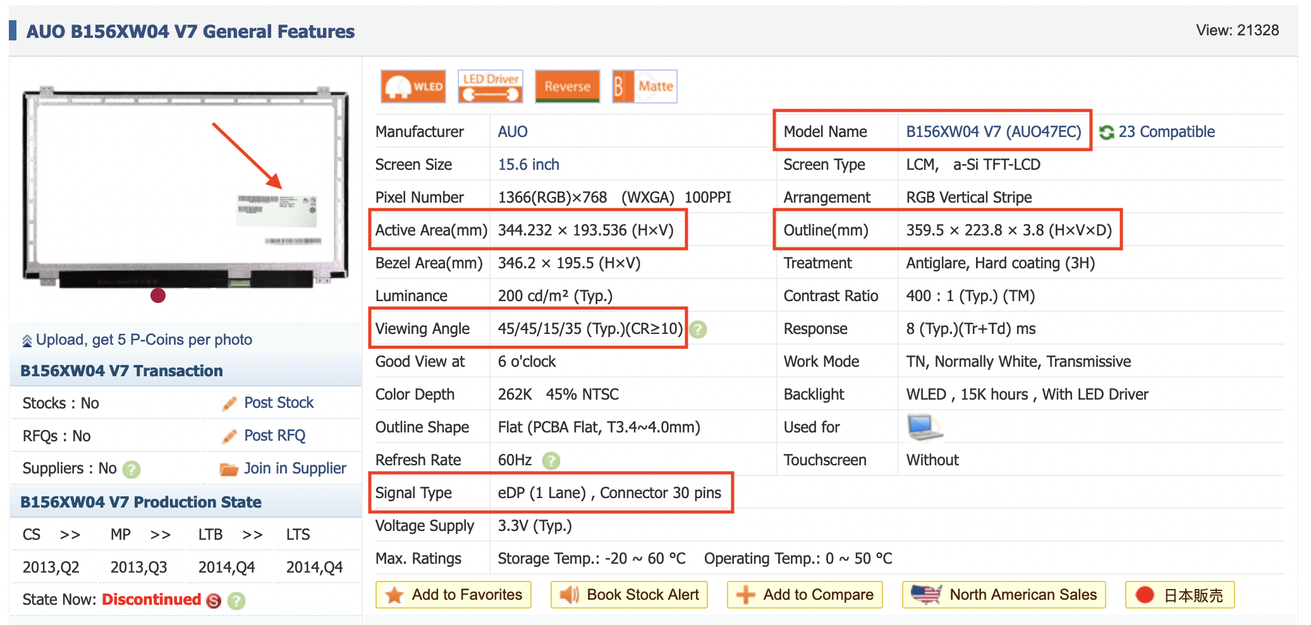Click the 8 (Typ.)(Tr+Td) ms response value
Viewport: 1311px width, 625px height.
pyautogui.click(x=971, y=328)
